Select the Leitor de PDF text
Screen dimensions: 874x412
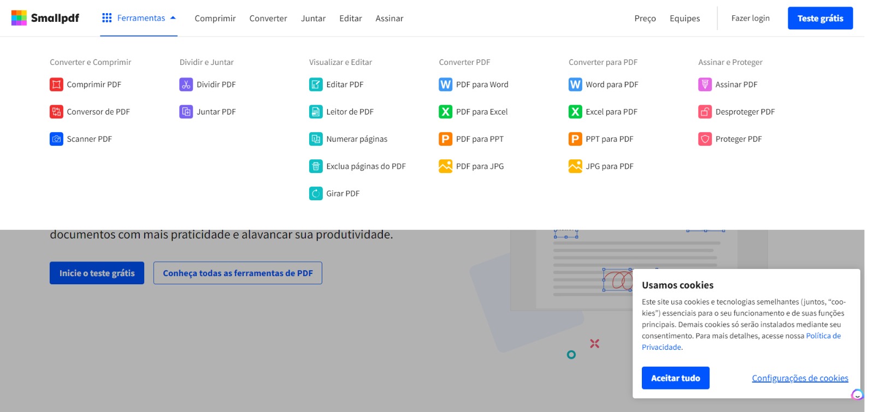(350, 112)
